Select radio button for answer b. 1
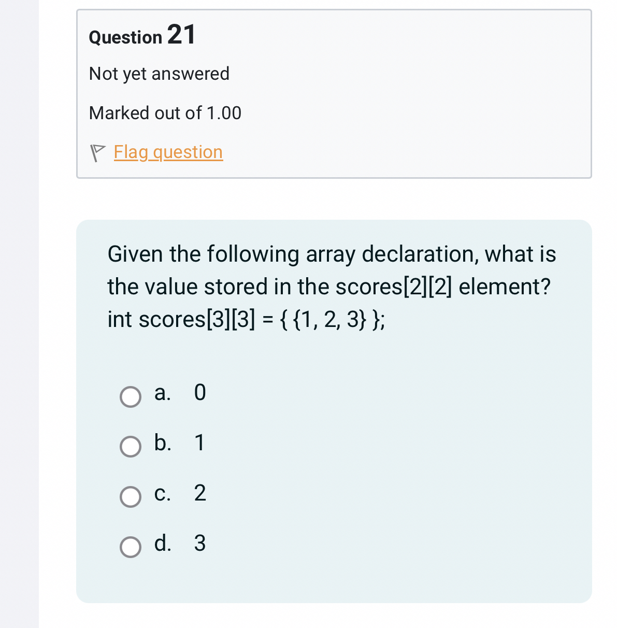Screen dimensions: 617x628 pos(131,447)
